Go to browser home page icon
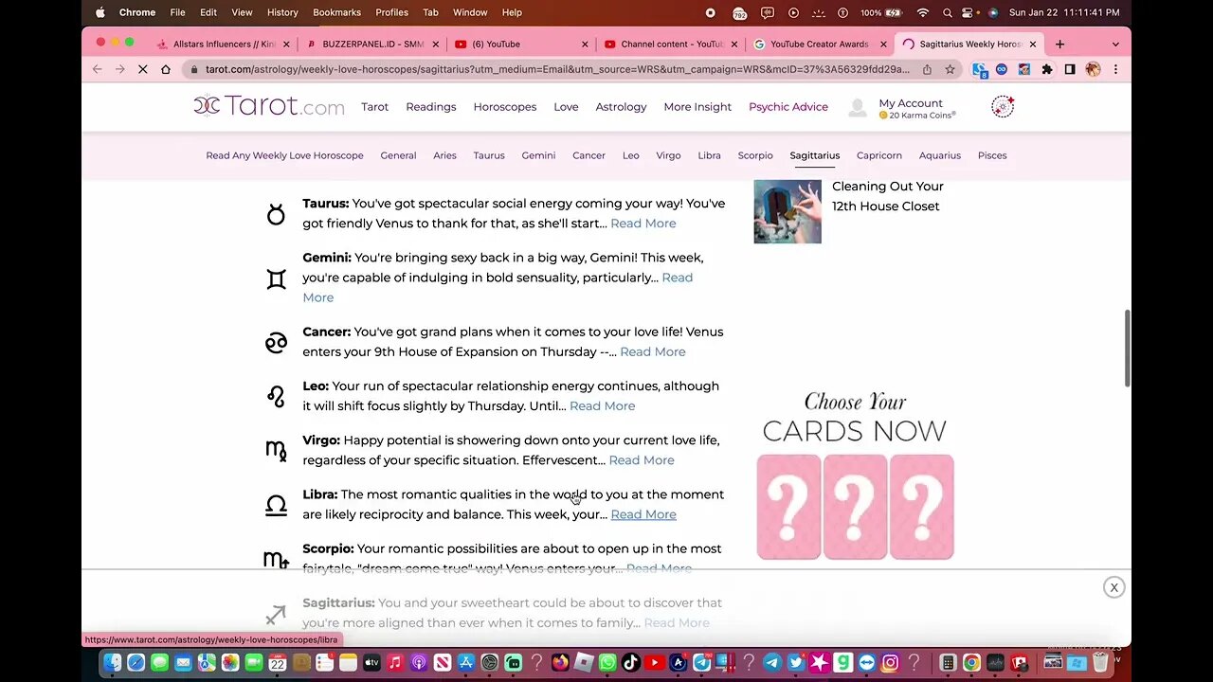 click(x=166, y=69)
